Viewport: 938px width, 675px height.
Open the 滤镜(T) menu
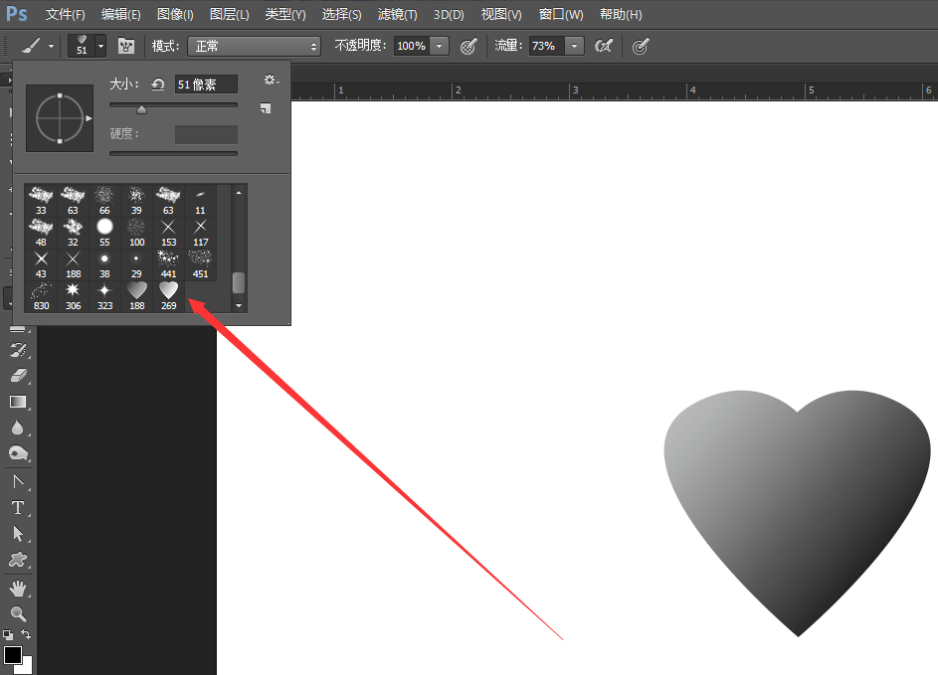[x=397, y=14]
